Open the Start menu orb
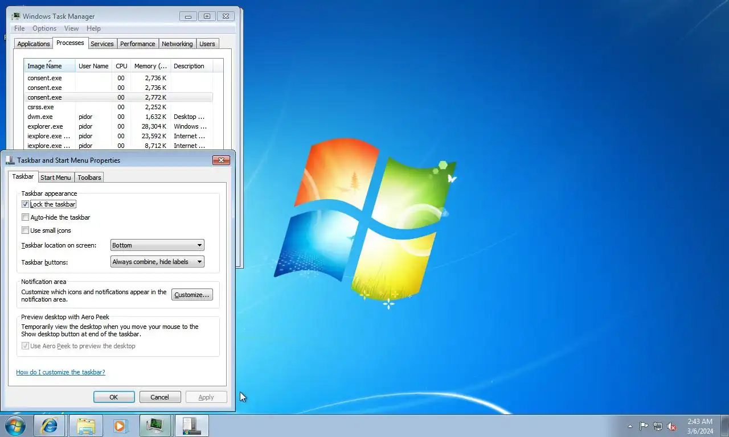Screen dimensions: 729x437 pyautogui.click(x=15, y=426)
